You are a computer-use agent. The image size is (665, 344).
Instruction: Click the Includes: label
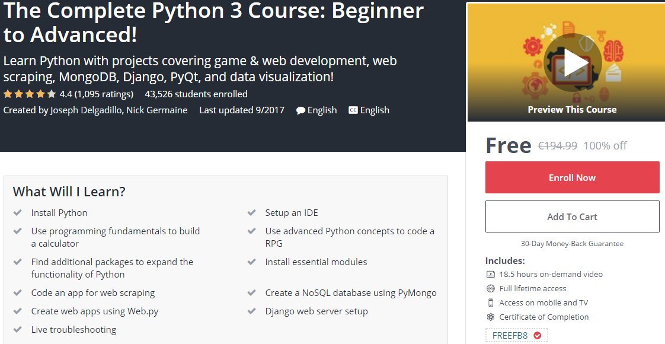(x=505, y=260)
